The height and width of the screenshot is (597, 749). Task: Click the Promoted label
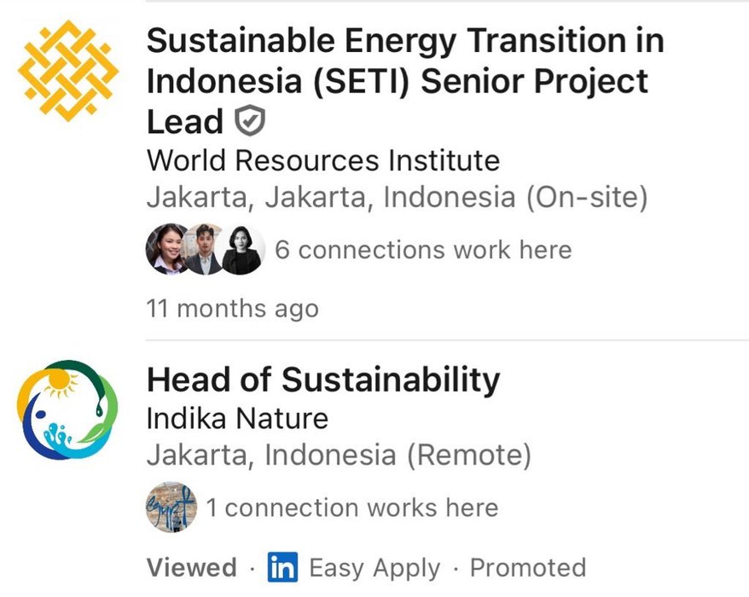point(528,568)
